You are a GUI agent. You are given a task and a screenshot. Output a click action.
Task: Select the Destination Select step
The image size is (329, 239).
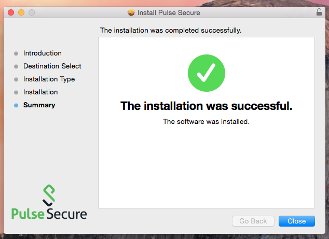click(x=52, y=66)
